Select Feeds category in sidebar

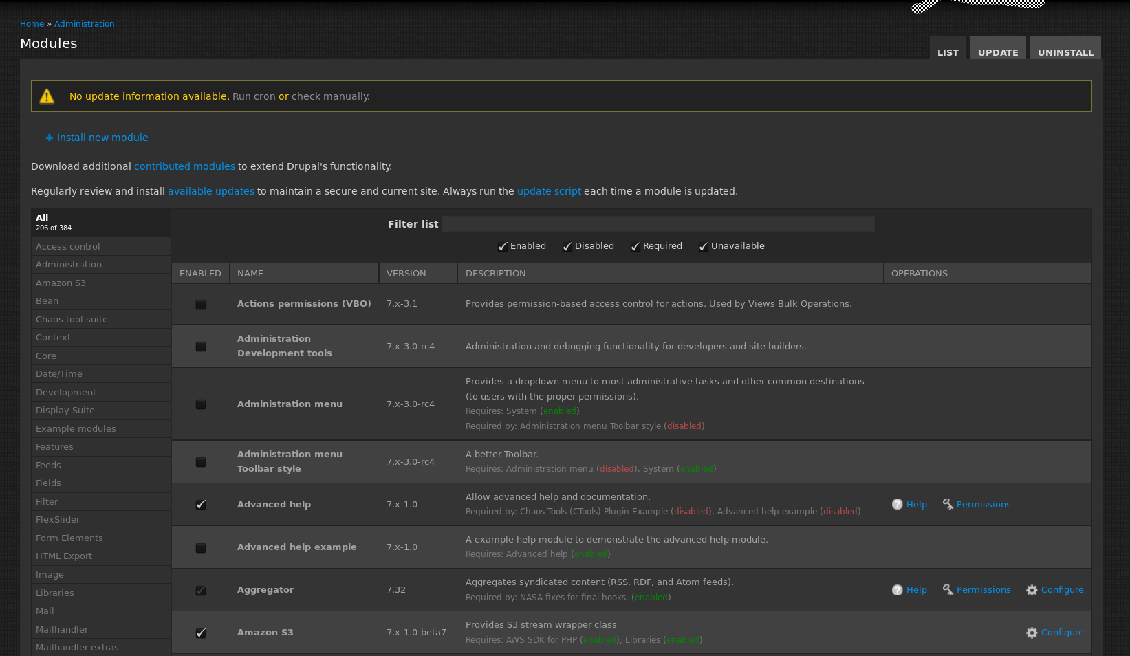click(101, 465)
